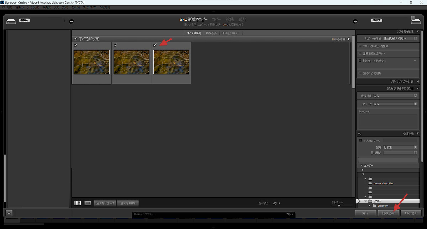This screenshot has width=427, height=229.
Task: Open the ライブラリ(L) menu
Action: click(33, 7)
